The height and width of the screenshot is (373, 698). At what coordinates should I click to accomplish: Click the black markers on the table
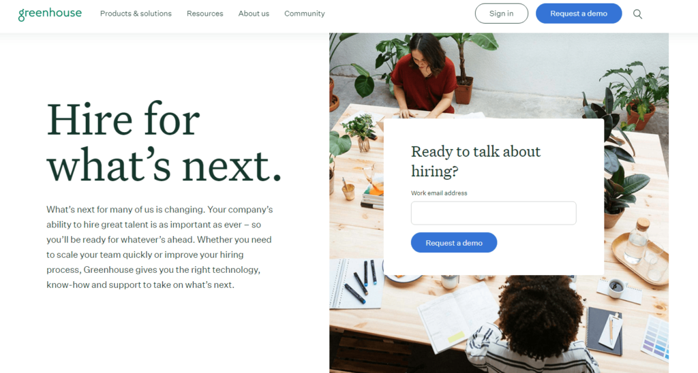pos(361,282)
